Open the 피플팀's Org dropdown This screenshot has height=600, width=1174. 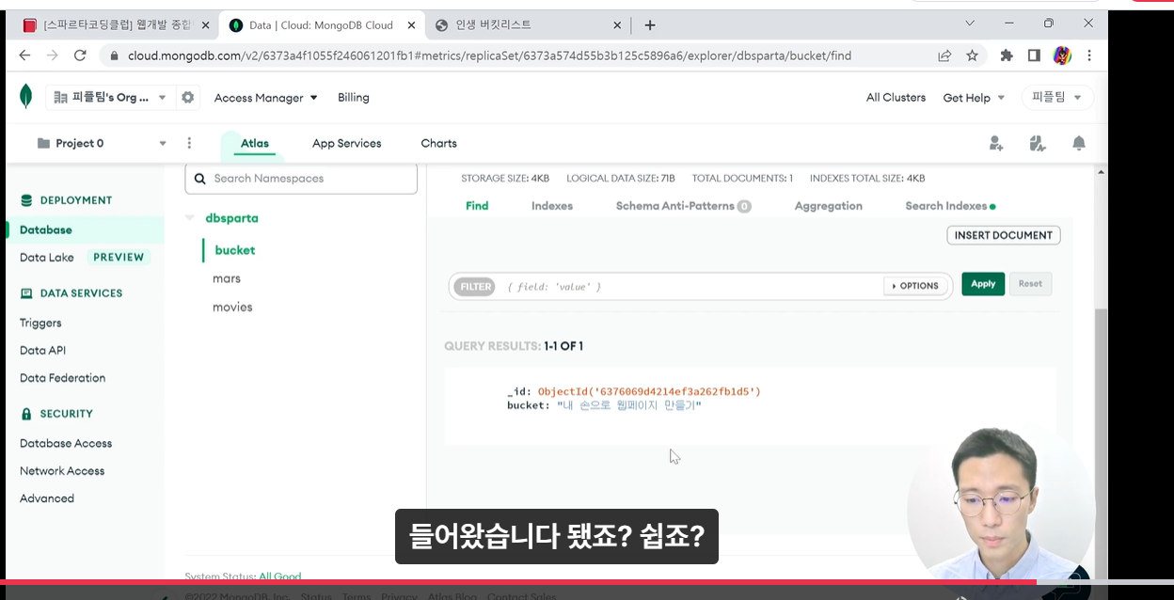pos(112,97)
